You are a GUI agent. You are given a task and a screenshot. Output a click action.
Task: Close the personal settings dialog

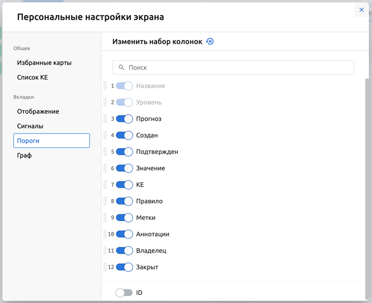(361, 10)
